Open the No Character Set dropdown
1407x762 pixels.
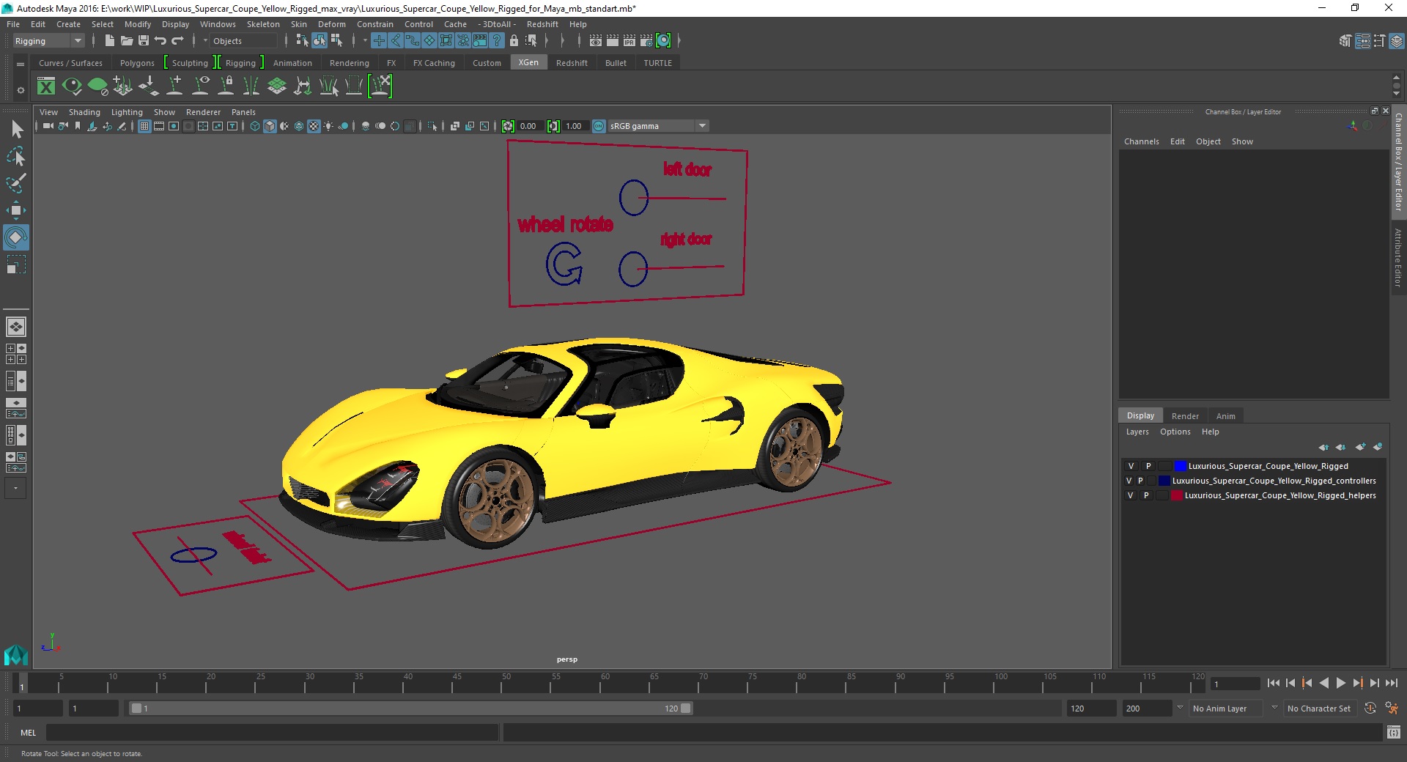1320,709
